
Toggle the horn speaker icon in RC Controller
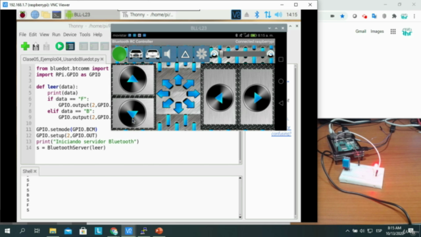coord(168,54)
